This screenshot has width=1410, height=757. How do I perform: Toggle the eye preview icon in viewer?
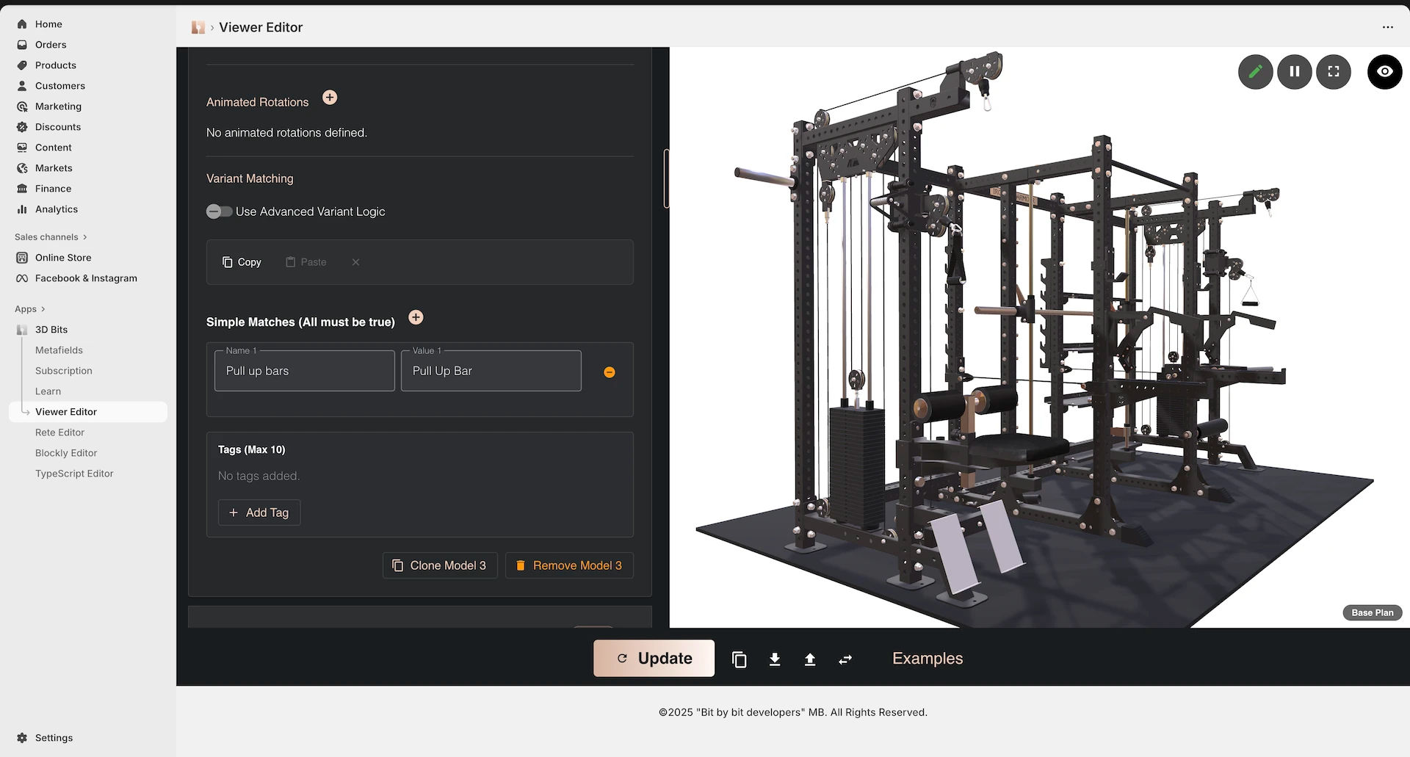[1385, 71]
